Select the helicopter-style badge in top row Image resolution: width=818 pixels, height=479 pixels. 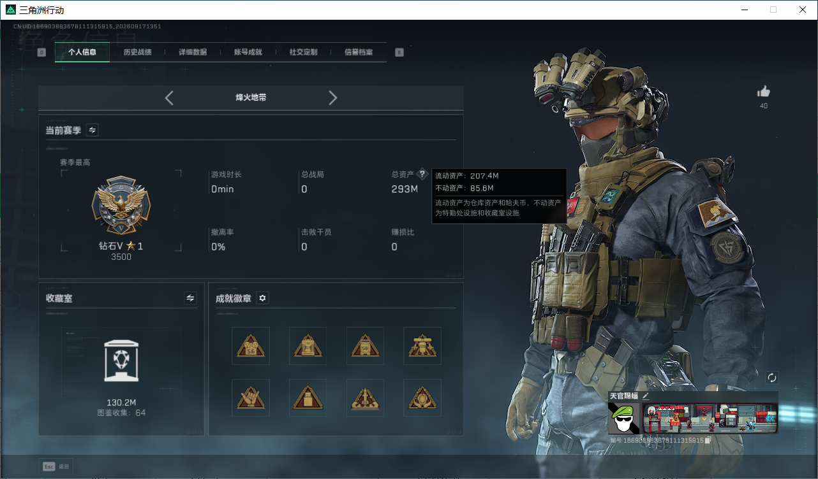[x=422, y=346]
